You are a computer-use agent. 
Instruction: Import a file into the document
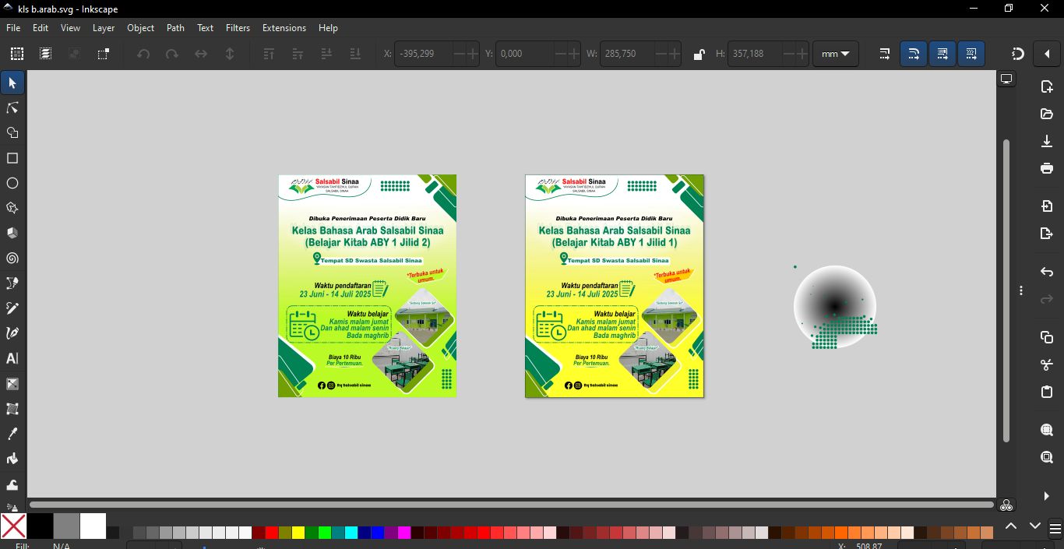point(1047,206)
